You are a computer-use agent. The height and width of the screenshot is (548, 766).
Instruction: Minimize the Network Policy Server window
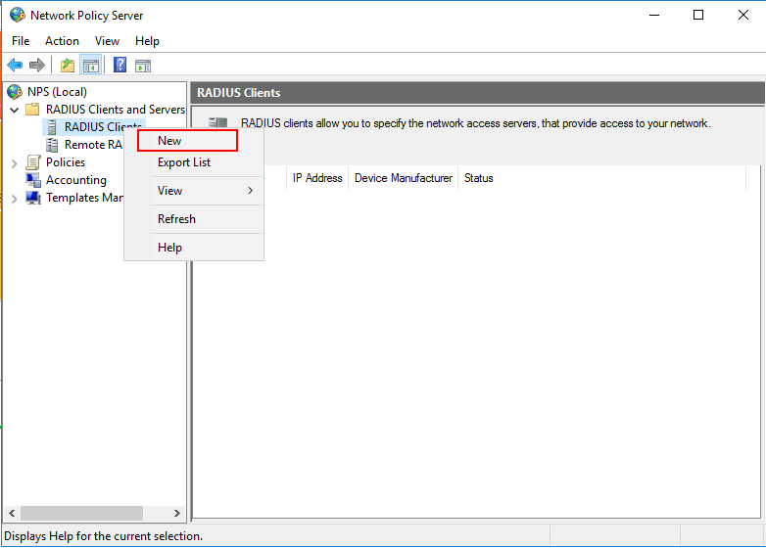654,15
